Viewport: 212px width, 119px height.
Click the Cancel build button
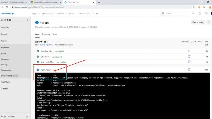coord(198,22)
